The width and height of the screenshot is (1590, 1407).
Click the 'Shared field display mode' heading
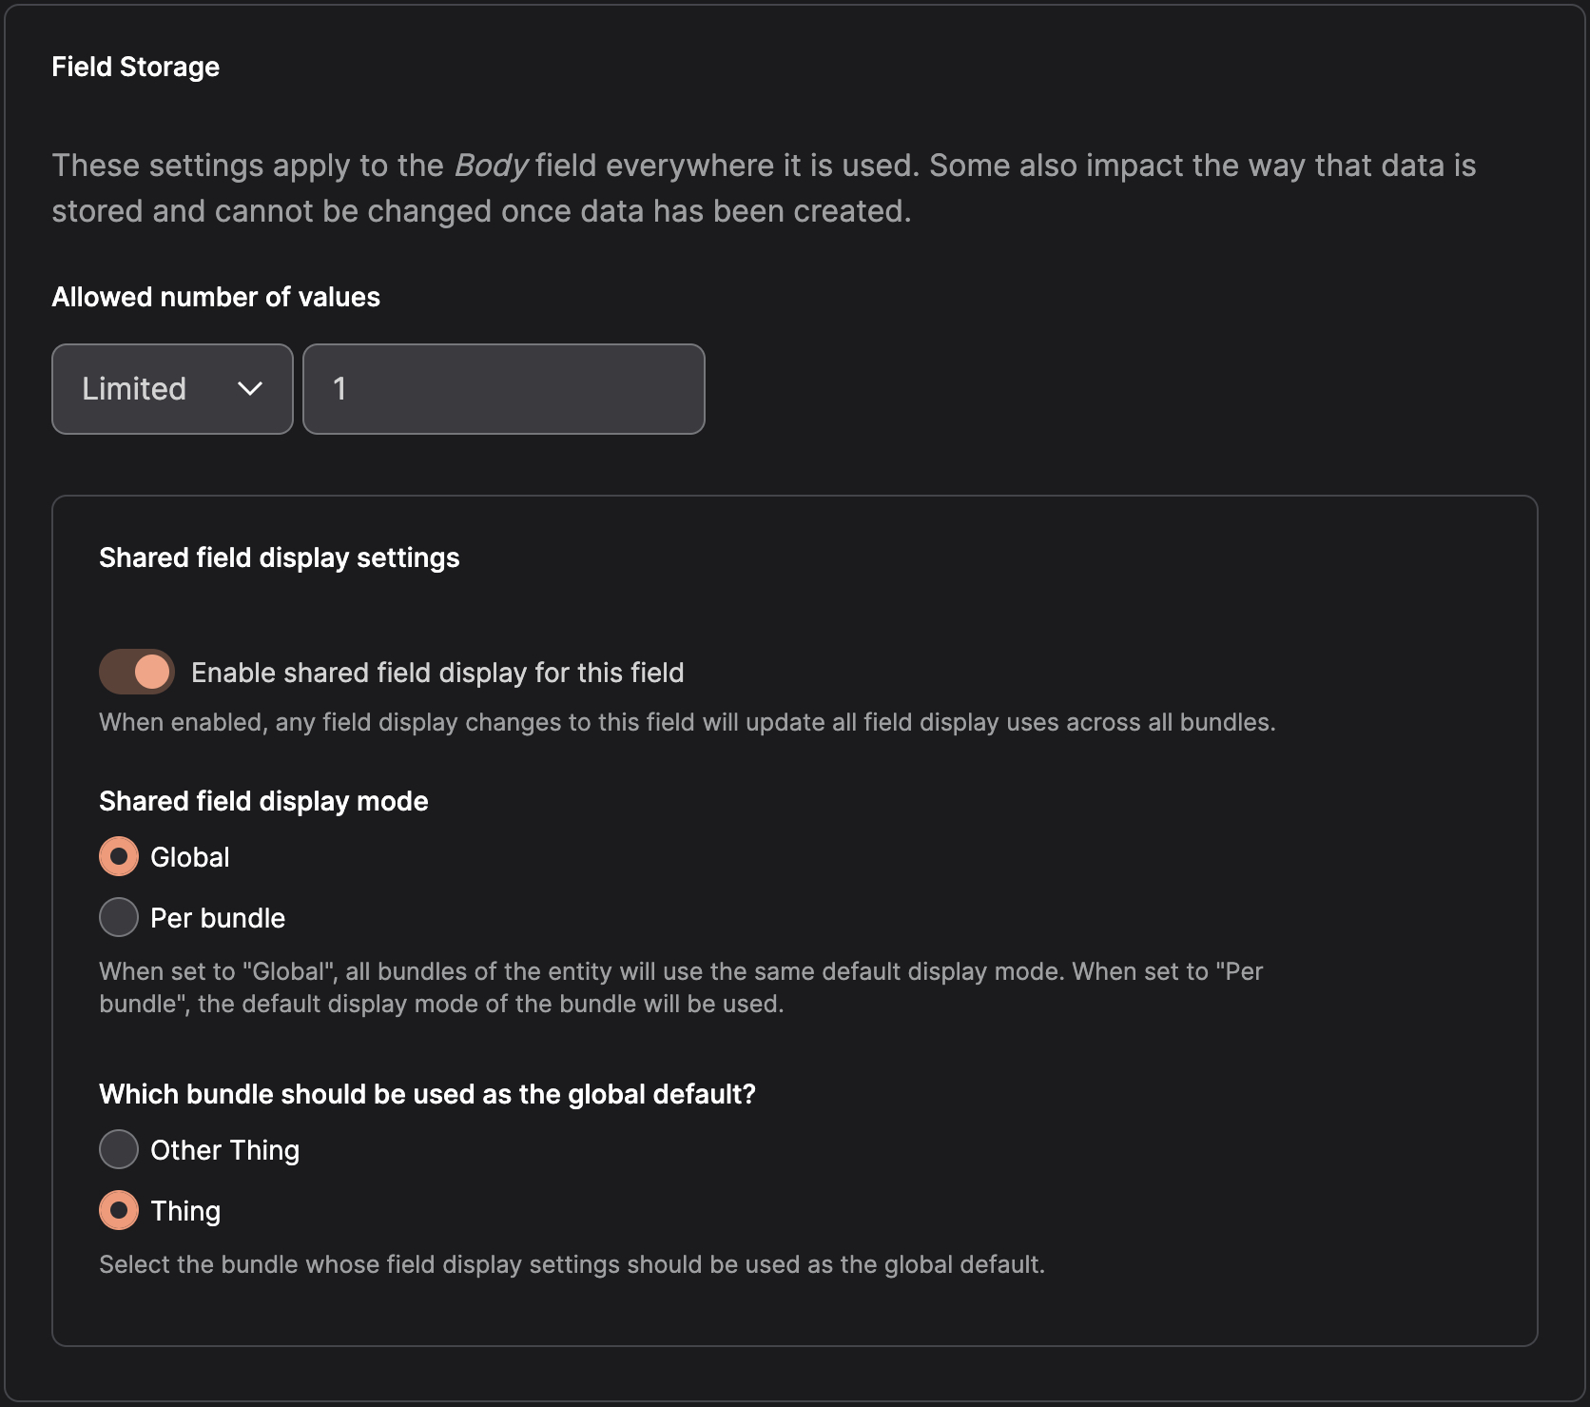pos(263,801)
